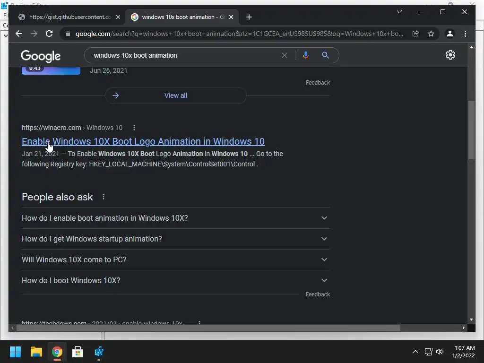Open File Explorer from taskbar

coord(36,352)
